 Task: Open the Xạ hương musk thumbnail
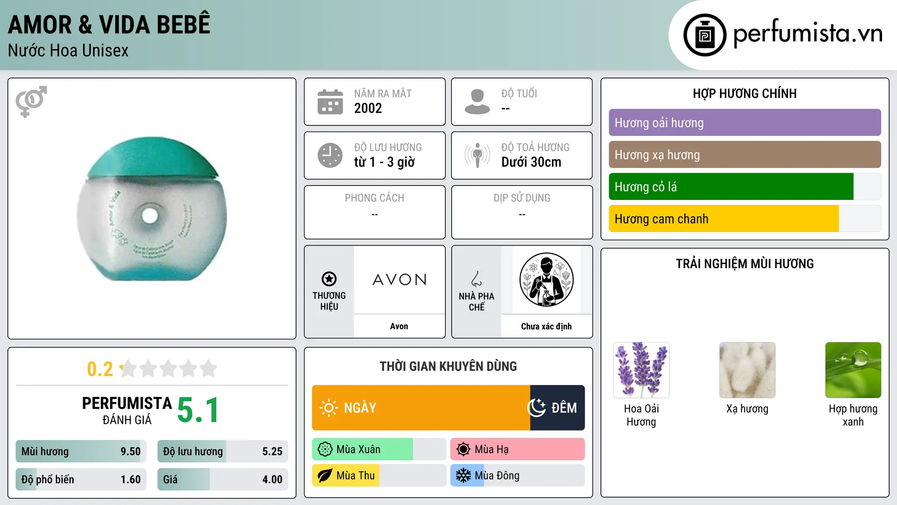(747, 370)
